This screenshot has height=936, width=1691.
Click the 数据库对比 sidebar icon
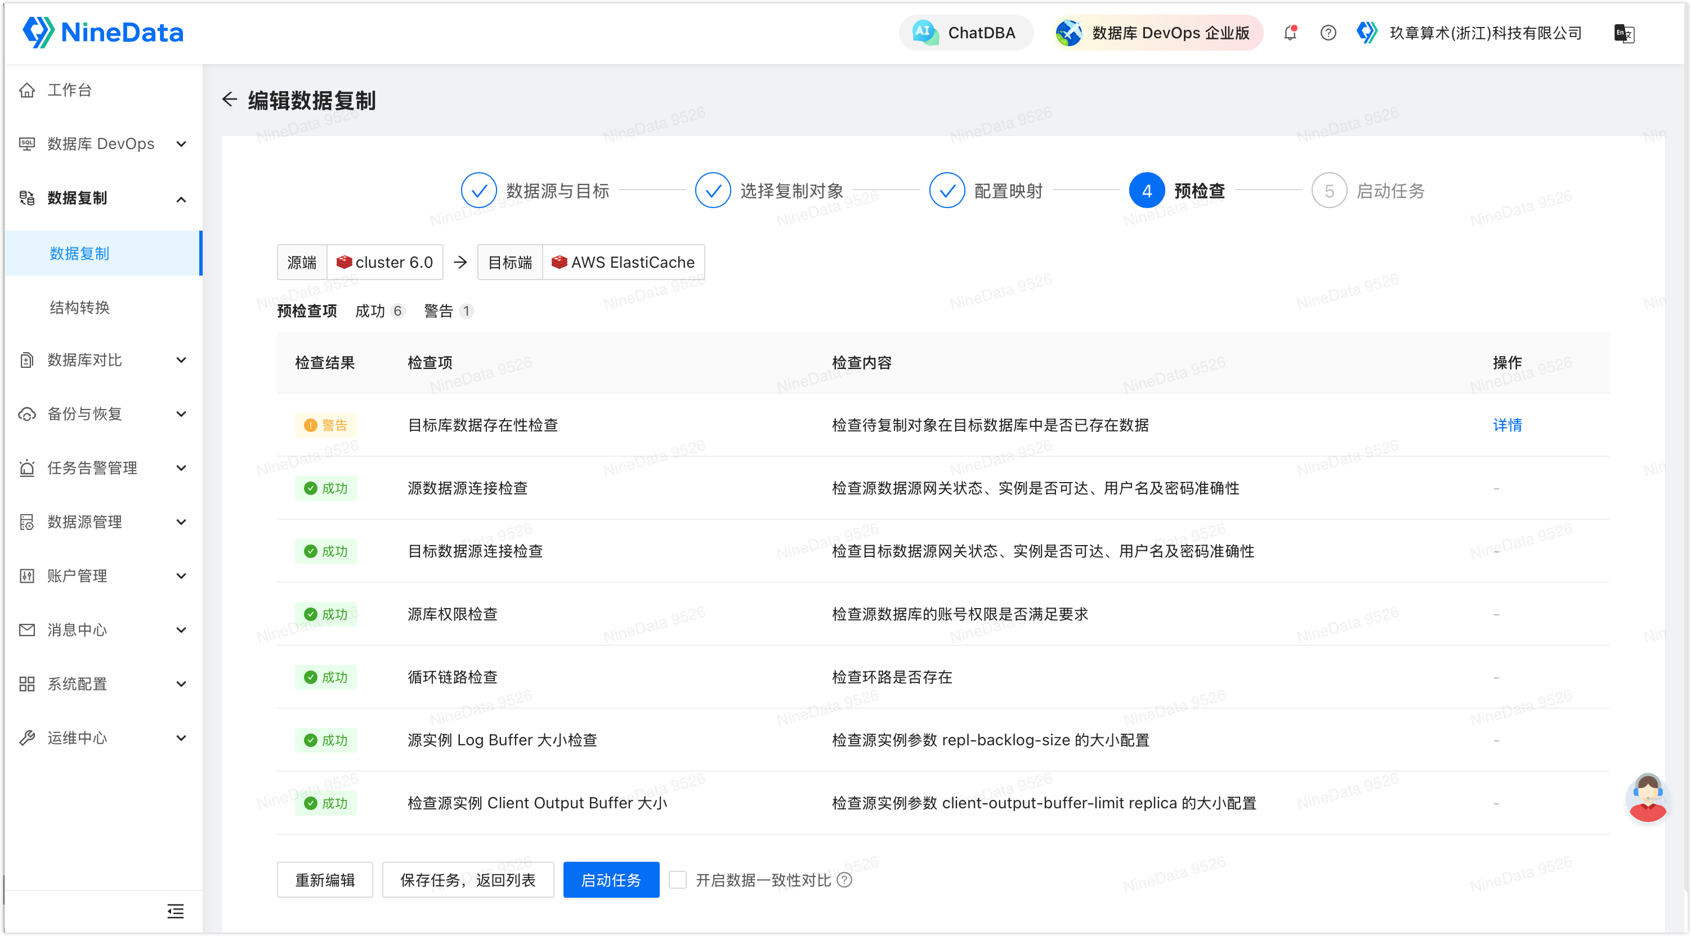click(x=27, y=359)
